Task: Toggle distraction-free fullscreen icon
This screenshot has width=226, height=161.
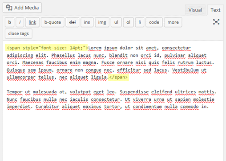Action: [x=216, y=22]
